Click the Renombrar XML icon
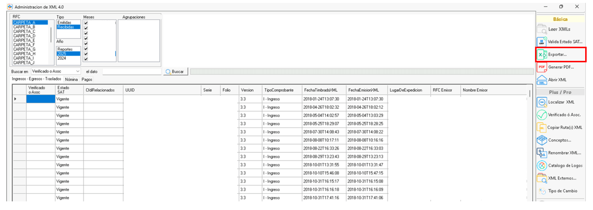Screen dimensions: 593x210 click(x=542, y=153)
